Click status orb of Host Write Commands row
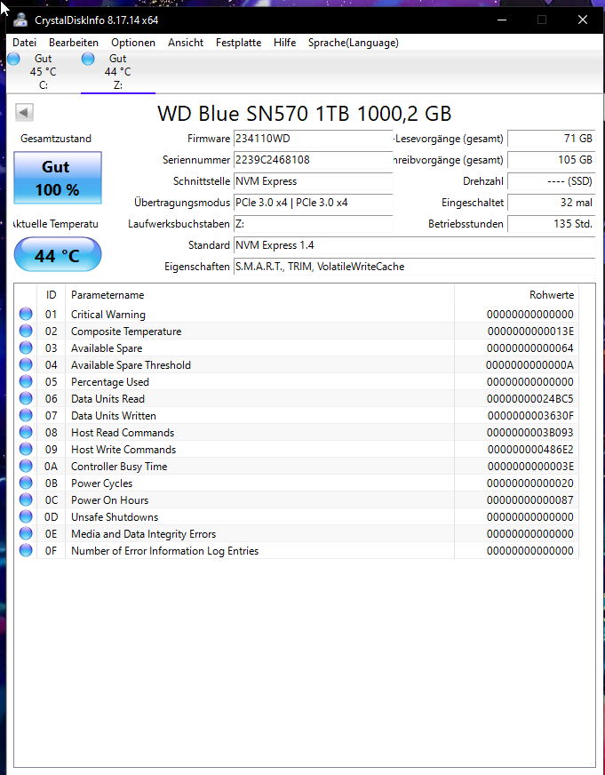This screenshot has height=775, width=605. click(26, 449)
